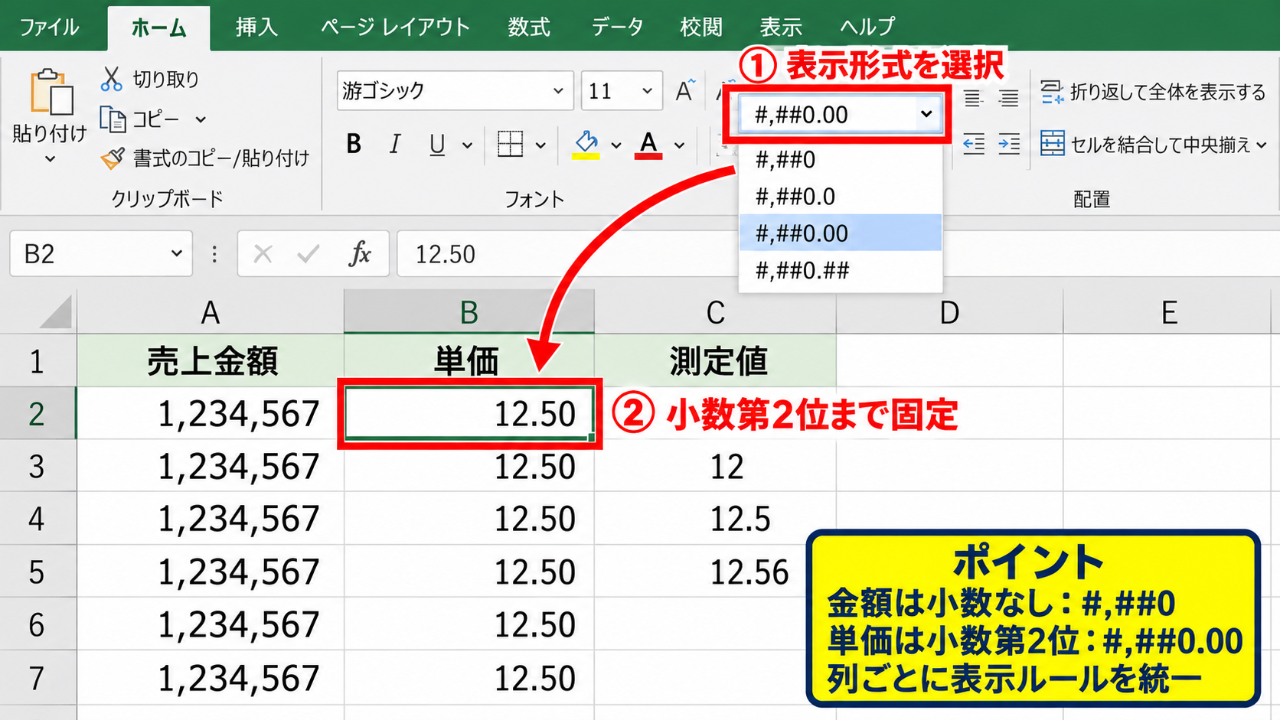The height and width of the screenshot is (720, 1280).
Task: Expand the font color dropdown arrow
Action: click(679, 145)
